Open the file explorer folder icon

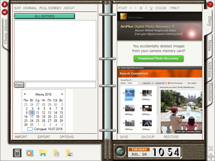click(x=43, y=153)
